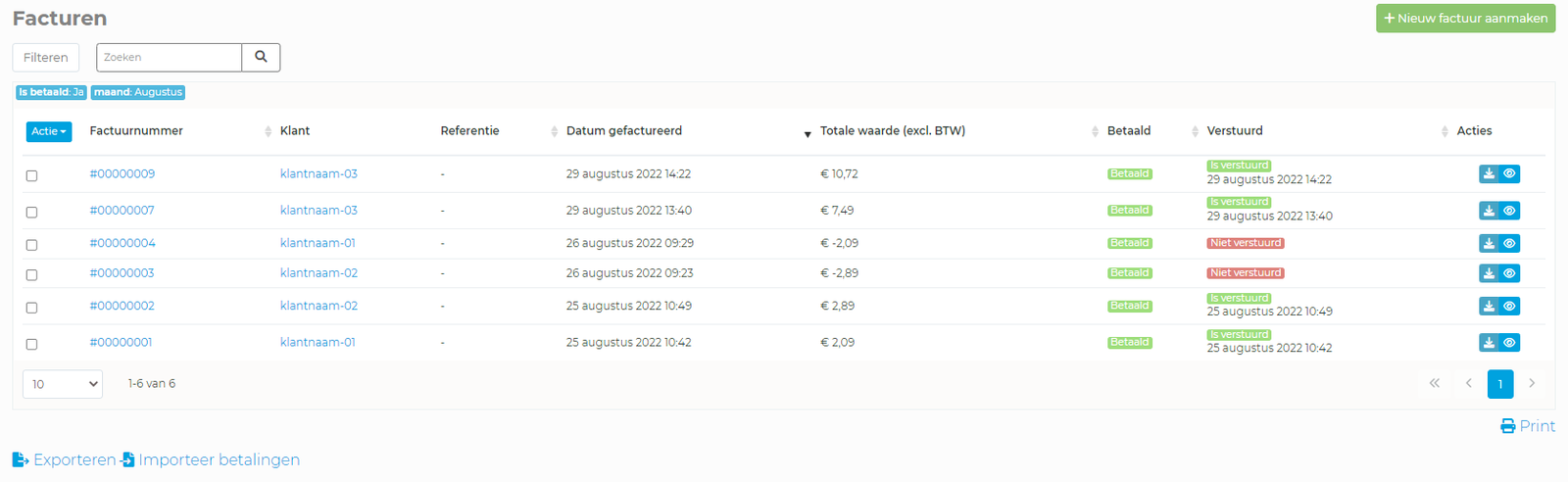Click the Print printer icon
The width and height of the screenshot is (1568, 482).
[x=1507, y=426]
